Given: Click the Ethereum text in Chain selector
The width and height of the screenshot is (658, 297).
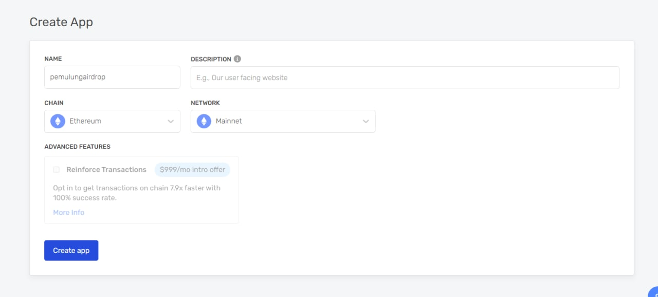Looking at the screenshot, I should pos(85,121).
